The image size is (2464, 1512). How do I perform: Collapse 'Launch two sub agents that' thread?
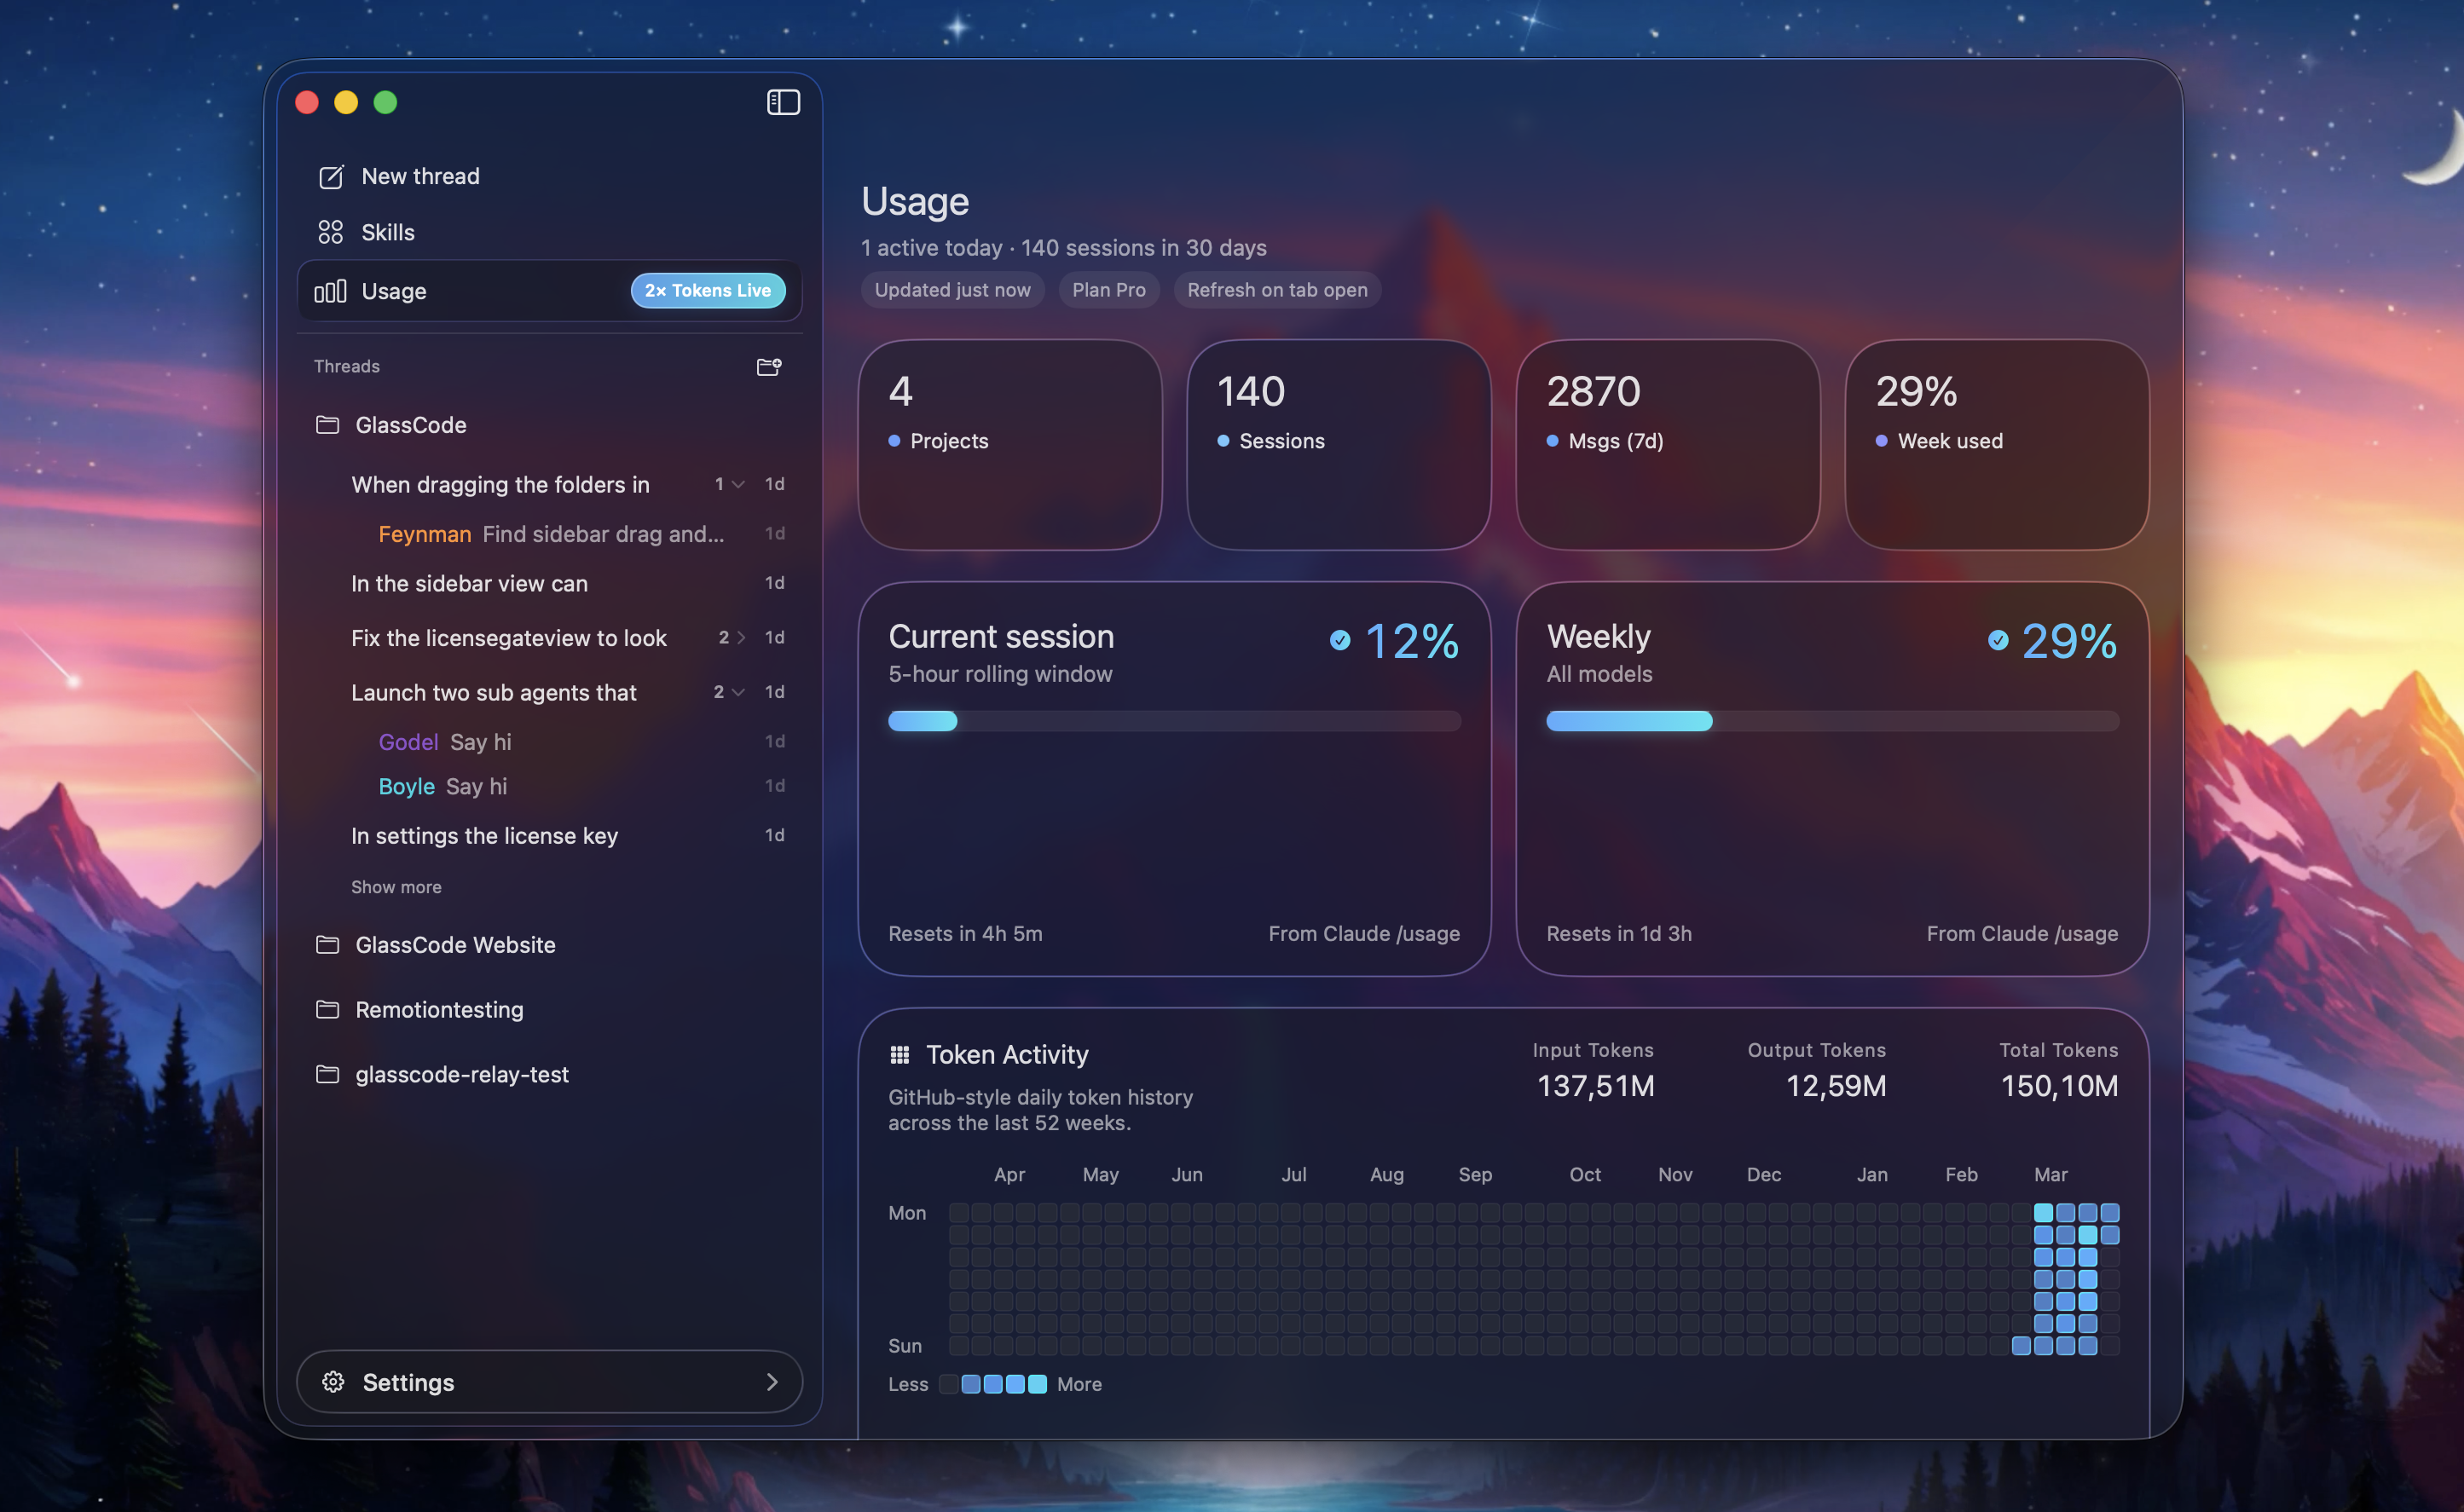[x=739, y=691]
